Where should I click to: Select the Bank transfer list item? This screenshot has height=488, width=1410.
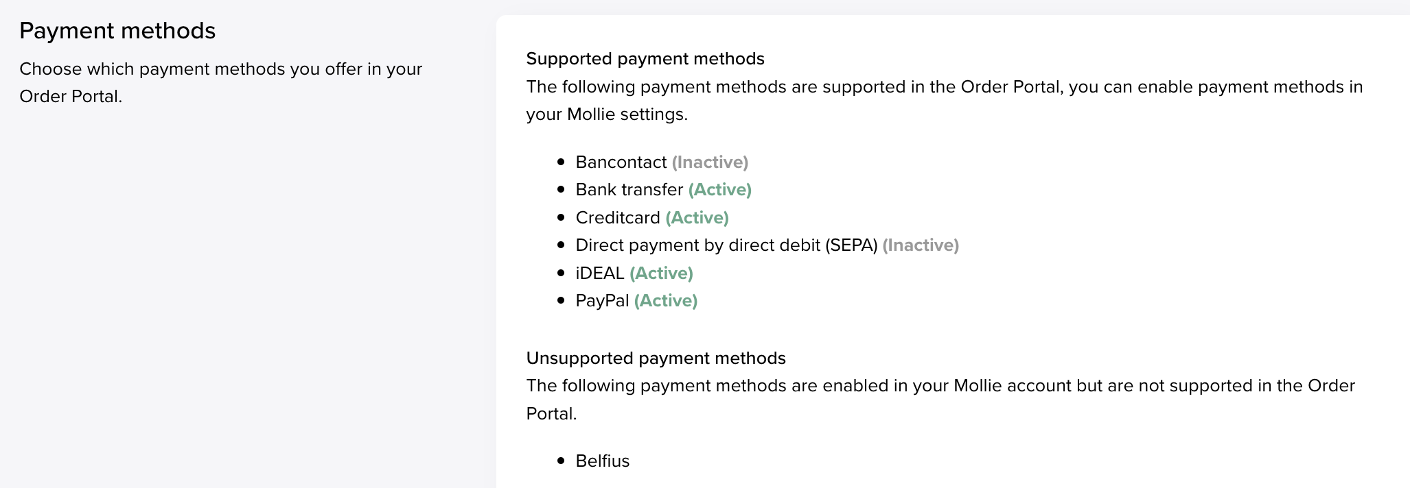click(629, 190)
